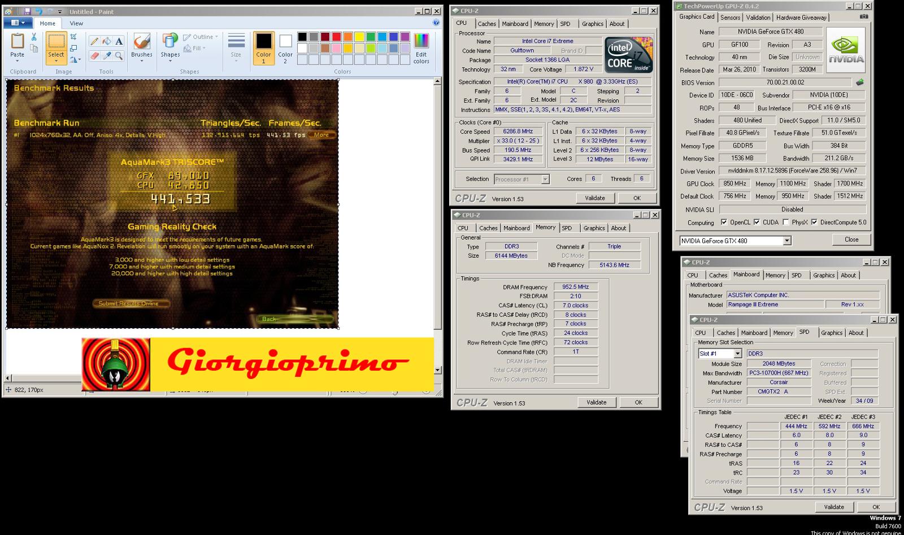This screenshot has height=535, width=904.
Task: Click the Redo arrow in Paint title bar
Action: click(50, 11)
